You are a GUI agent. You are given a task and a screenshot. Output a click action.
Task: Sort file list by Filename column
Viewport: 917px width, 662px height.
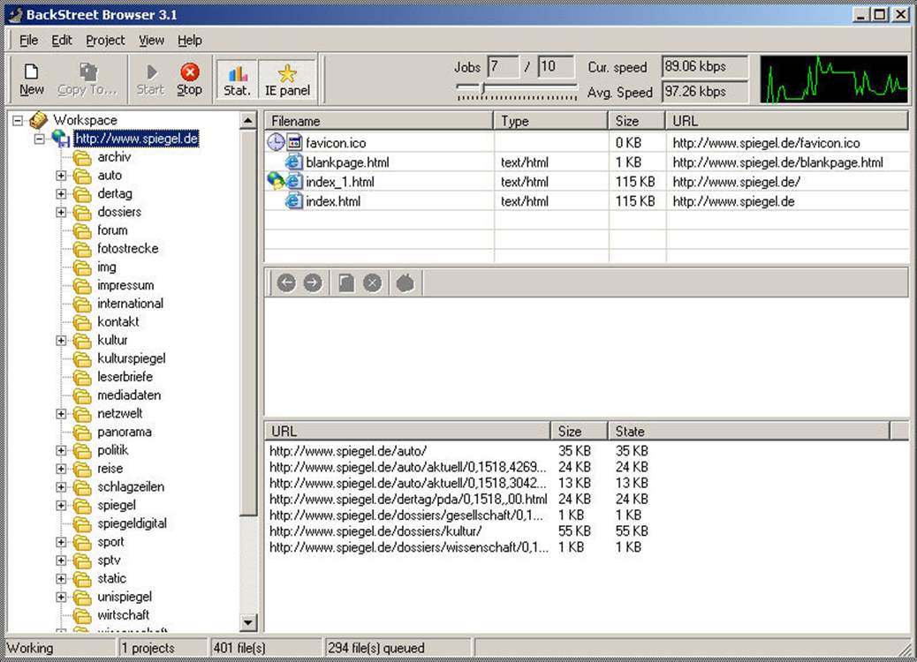[379, 121]
